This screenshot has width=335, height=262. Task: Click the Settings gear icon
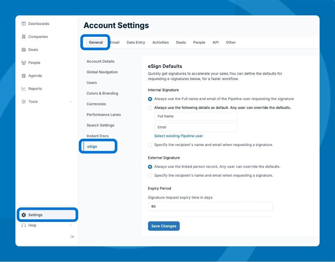pyautogui.click(x=24, y=215)
